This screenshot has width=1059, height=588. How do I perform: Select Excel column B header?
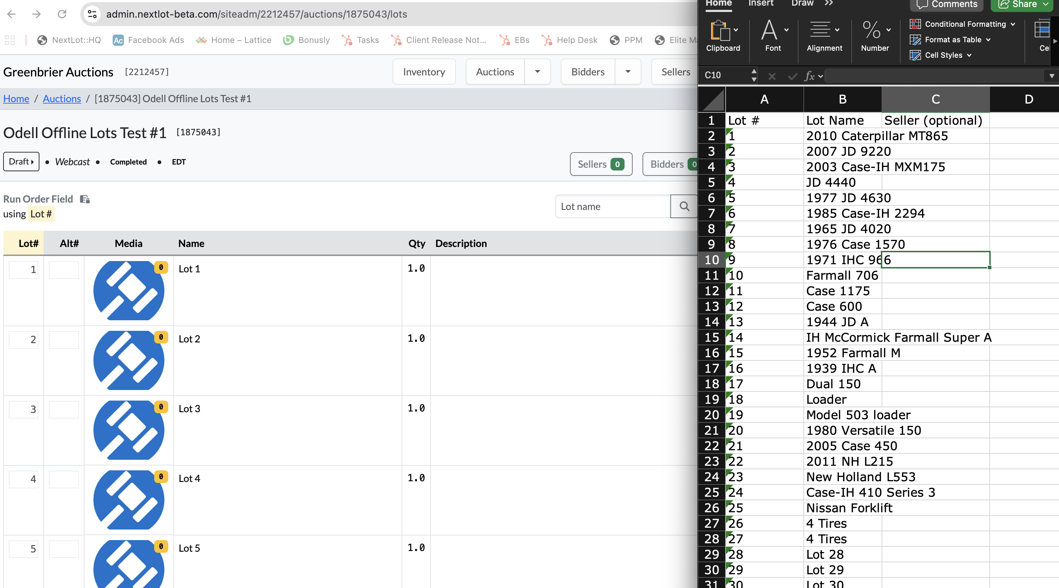pos(842,99)
